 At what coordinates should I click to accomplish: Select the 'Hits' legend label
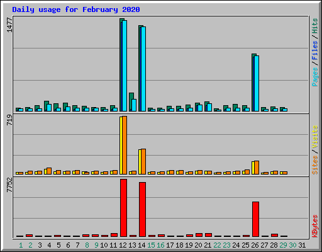tap(315, 26)
